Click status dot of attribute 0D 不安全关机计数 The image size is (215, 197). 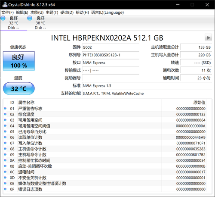(x=5, y=178)
